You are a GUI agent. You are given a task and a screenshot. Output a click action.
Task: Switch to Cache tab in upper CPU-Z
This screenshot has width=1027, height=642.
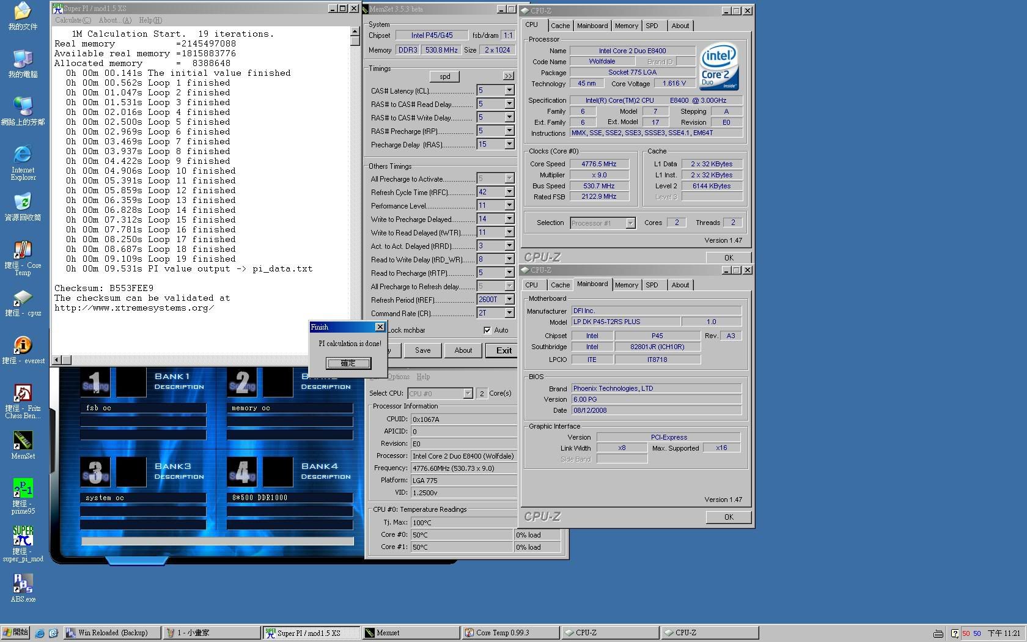(x=560, y=26)
